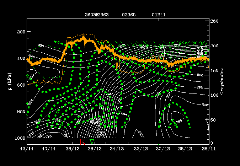Click the 100 value on the Greyshades axis
The image size is (240, 166).
214,96
